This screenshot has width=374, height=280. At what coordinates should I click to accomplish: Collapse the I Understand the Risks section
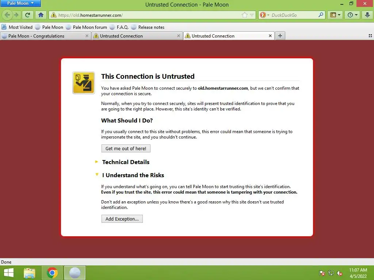133,175
